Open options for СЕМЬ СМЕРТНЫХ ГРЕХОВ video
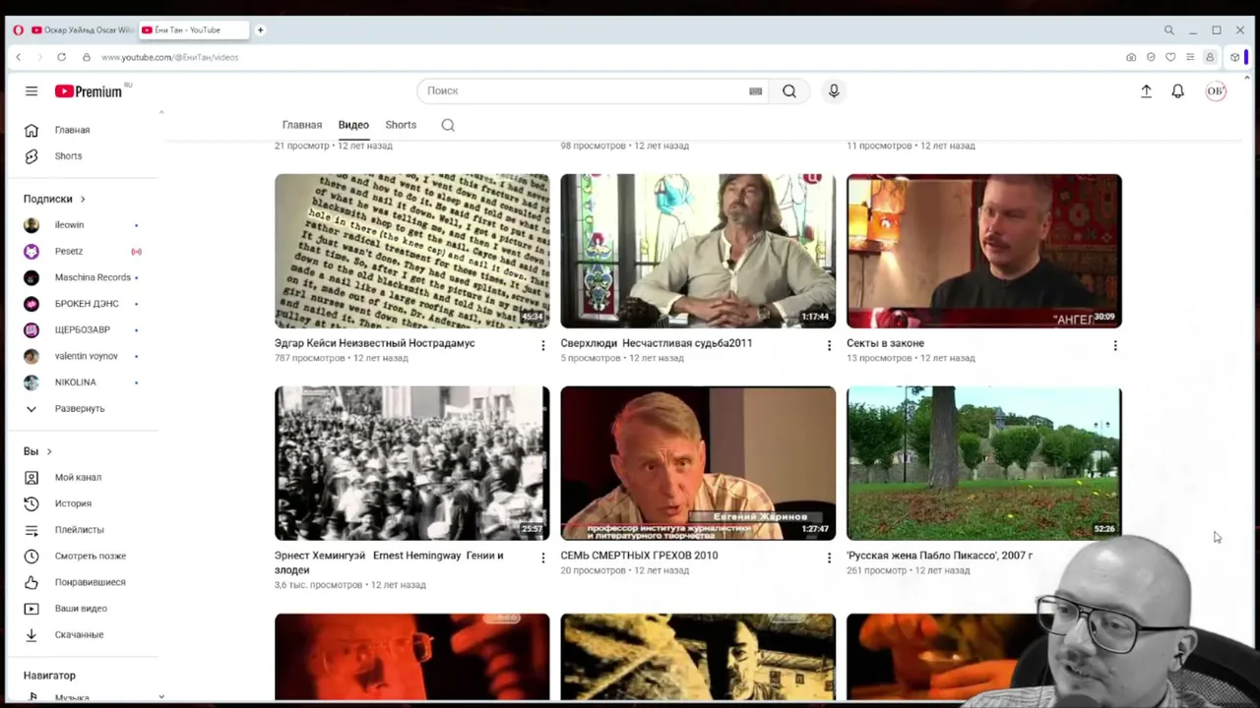 [829, 558]
